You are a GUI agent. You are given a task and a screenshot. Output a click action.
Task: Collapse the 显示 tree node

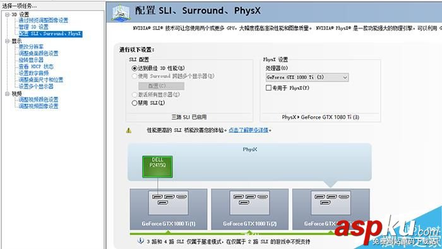8,41
